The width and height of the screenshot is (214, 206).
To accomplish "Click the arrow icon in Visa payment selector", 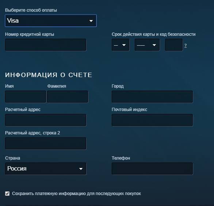I will (91, 21).
